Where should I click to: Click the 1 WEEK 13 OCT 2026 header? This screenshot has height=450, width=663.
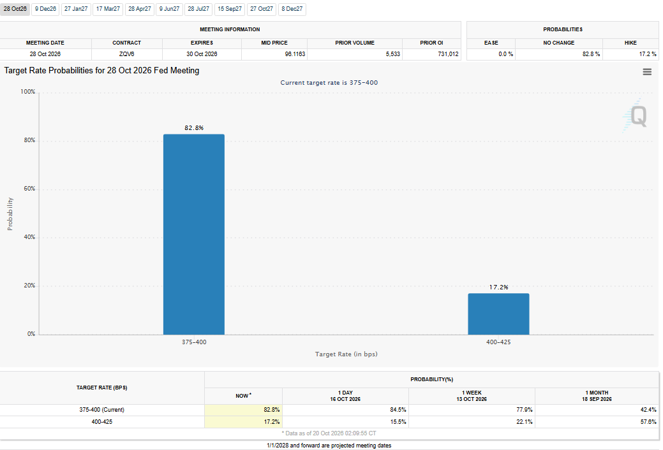click(472, 396)
